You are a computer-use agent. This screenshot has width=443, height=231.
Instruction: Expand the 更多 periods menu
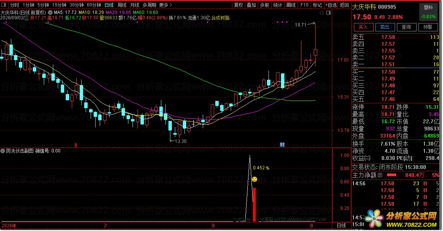click(x=165, y=5)
